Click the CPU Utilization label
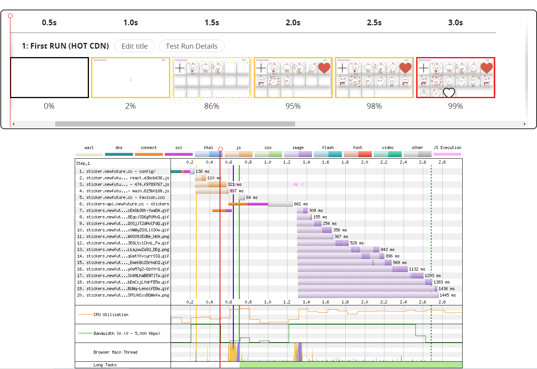Image resolution: width=537 pixels, height=369 pixels. 111,315
